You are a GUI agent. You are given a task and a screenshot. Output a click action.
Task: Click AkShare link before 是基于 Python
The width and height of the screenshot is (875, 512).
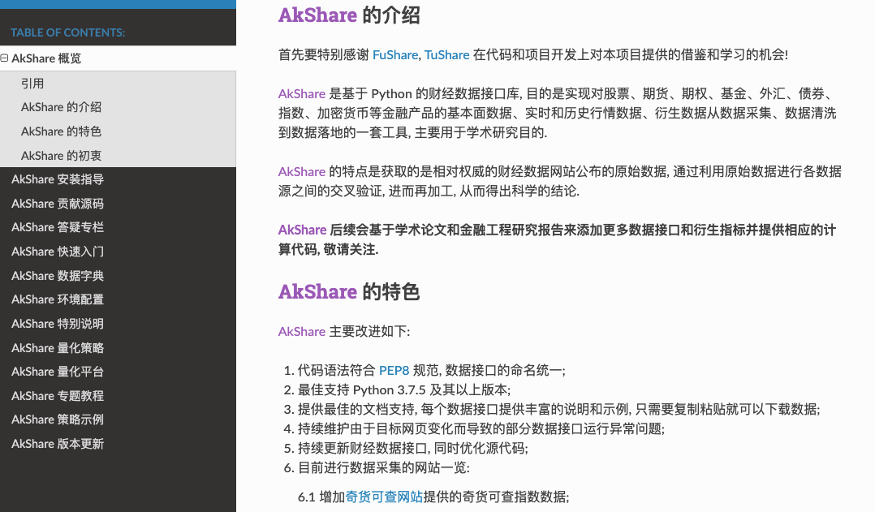tap(302, 93)
